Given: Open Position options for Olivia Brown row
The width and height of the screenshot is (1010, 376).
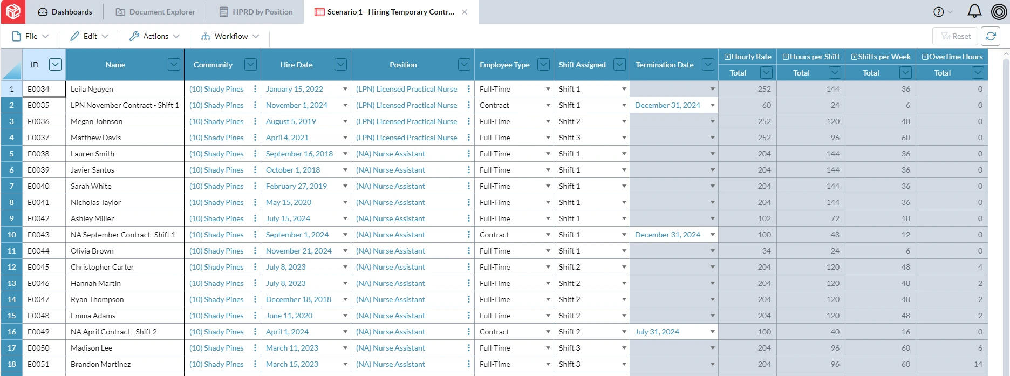Looking at the screenshot, I should point(469,251).
